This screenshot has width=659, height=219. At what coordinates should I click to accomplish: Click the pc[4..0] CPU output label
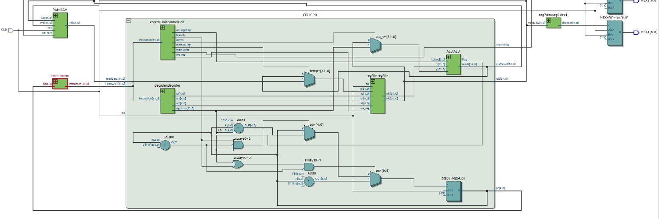[500, 188]
